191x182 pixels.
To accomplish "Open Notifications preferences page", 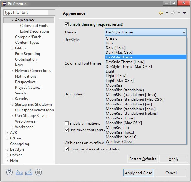I will click(26, 76).
